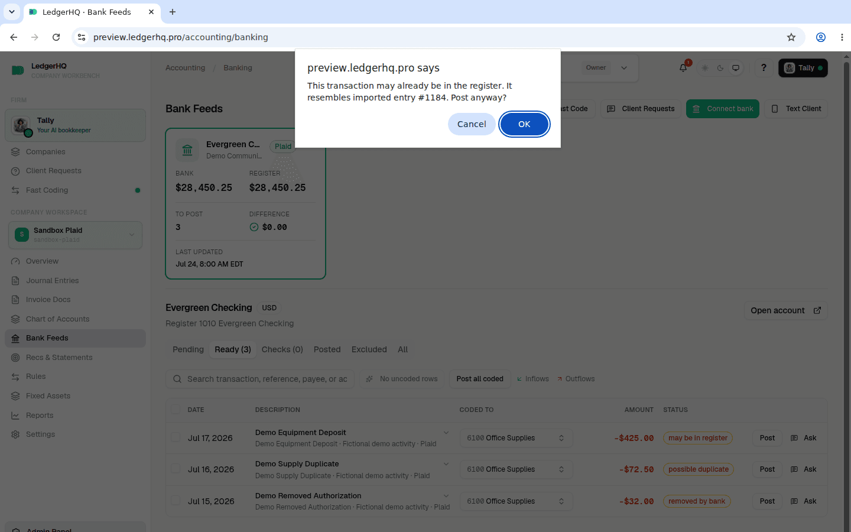Viewport: 851px width, 532px height.
Task: Filter by Inflows
Action: (533, 379)
